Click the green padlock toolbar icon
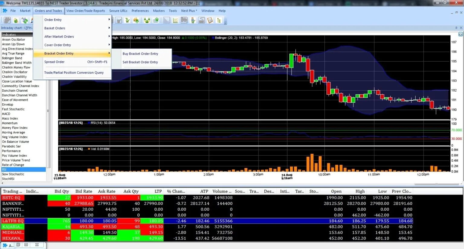The width and height of the screenshot is (464, 249). click(x=16, y=20)
